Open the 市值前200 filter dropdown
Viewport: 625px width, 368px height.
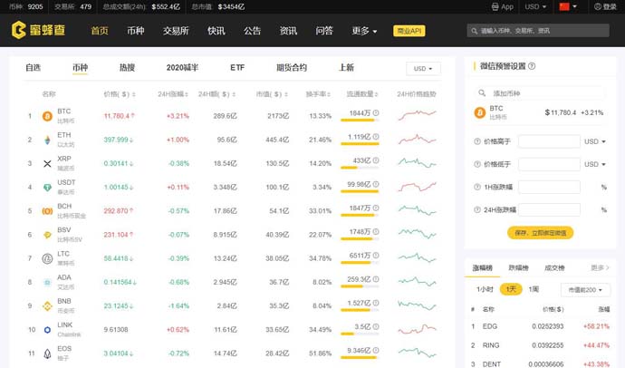point(585,290)
